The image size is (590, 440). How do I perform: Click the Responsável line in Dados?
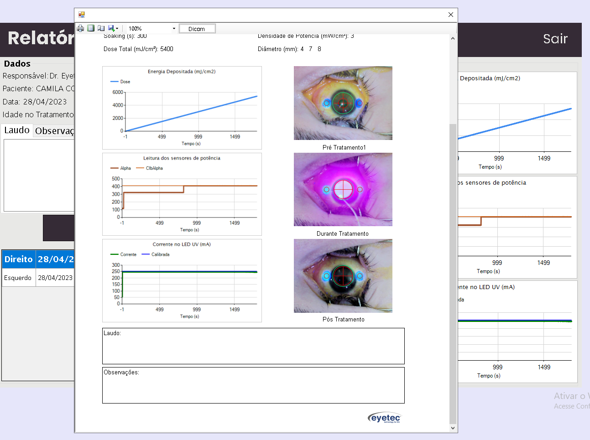tap(38, 76)
